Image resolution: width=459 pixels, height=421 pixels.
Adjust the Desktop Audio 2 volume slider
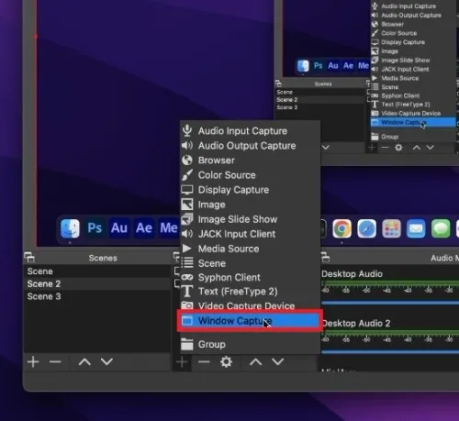(x=390, y=352)
